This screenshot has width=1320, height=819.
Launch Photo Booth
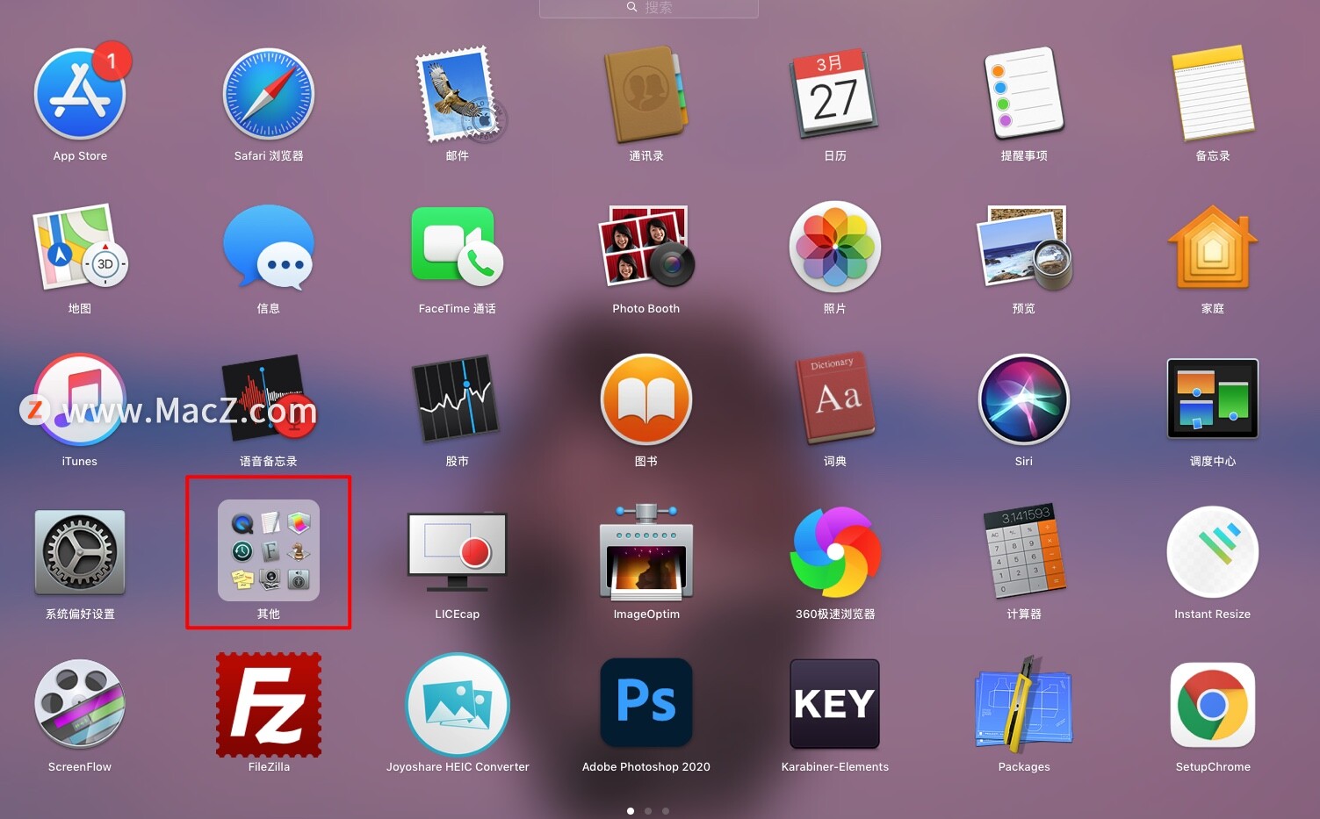[646, 247]
